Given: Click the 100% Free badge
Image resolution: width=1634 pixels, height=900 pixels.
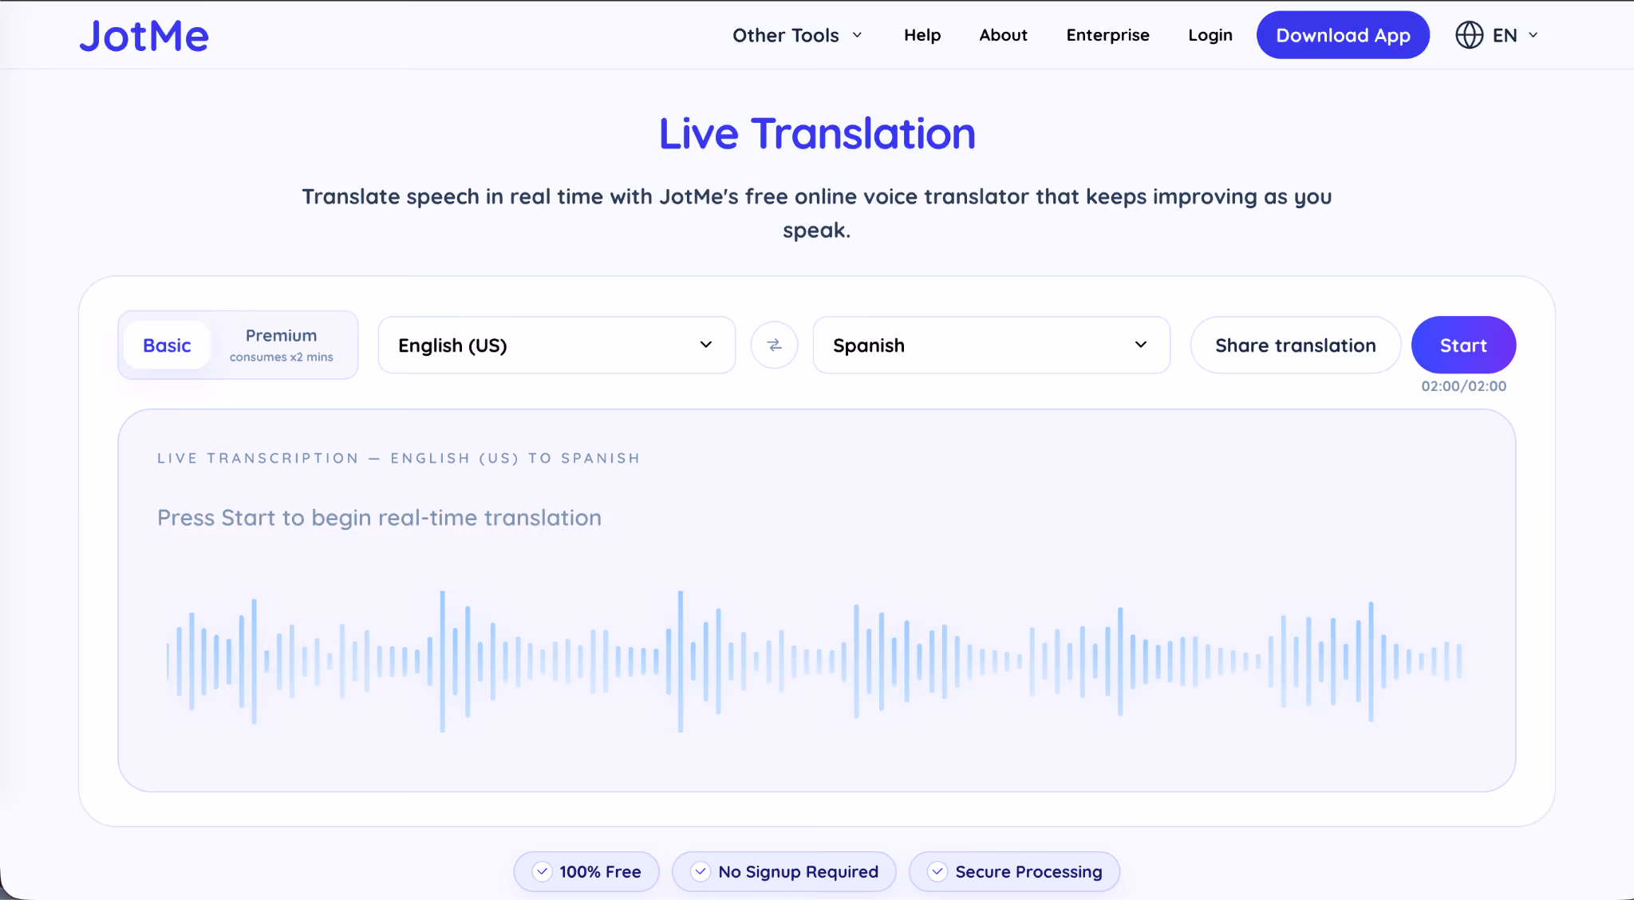Looking at the screenshot, I should 586,871.
